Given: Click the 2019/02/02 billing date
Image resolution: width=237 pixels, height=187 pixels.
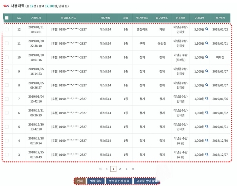Looking at the screenshot, I should 220,29.
